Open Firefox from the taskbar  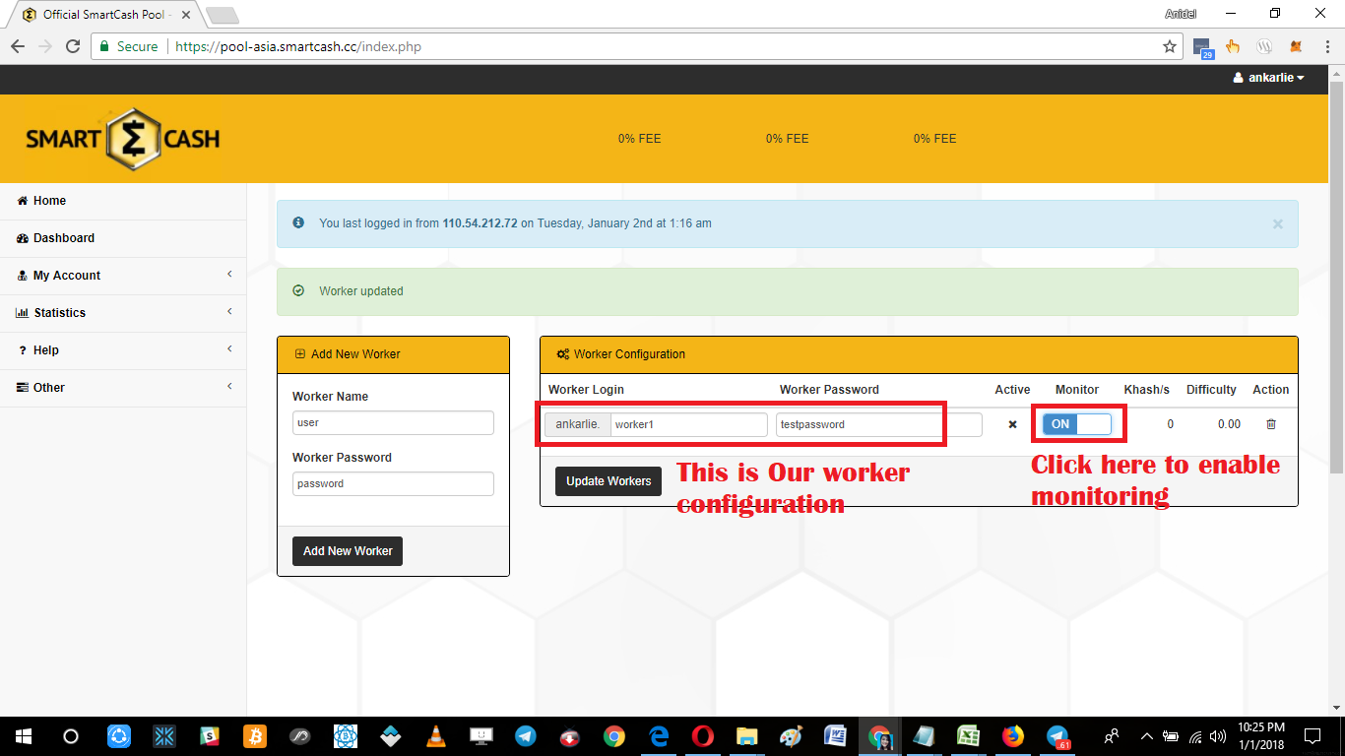(x=1012, y=736)
